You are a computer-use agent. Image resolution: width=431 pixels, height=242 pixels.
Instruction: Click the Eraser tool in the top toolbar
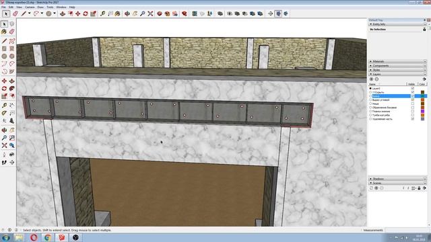(x=15, y=13)
